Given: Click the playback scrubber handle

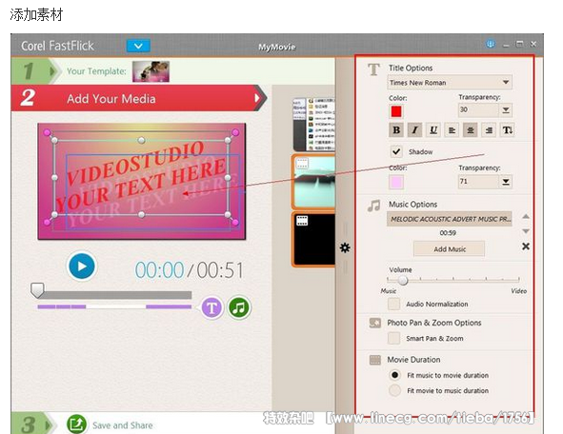Looking at the screenshot, I should [x=37, y=290].
